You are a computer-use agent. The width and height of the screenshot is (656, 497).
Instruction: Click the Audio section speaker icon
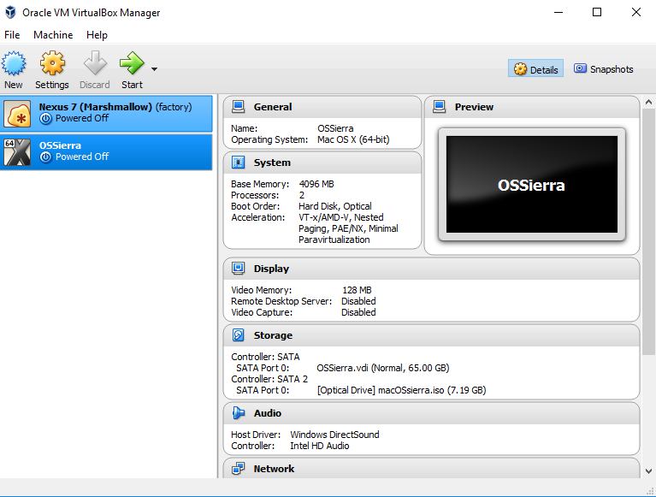pyautogui.click(x=239, y=413)
